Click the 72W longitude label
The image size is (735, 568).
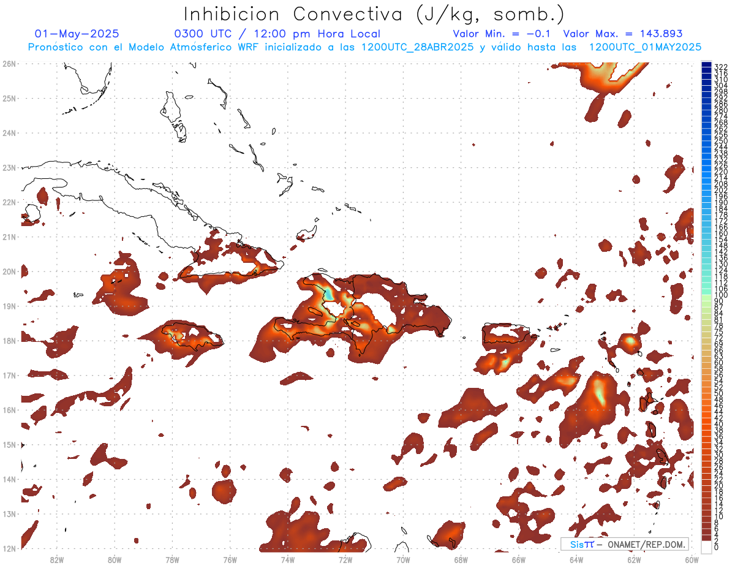[345, 559]
